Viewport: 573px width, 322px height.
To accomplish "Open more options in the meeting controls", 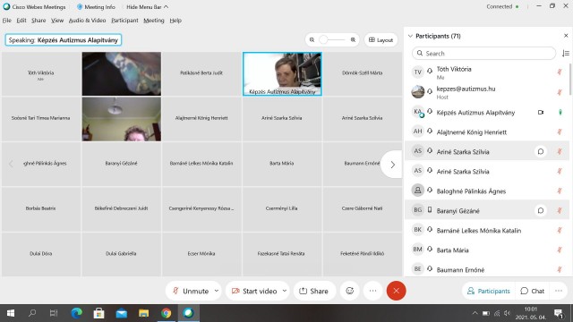I will click(372, 291).
